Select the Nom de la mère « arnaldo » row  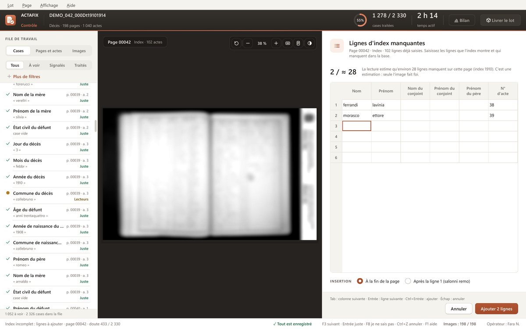(x=48, y=278)
